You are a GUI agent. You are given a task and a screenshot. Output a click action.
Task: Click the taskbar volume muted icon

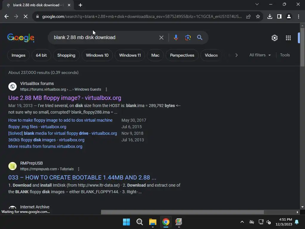(269, 222)
